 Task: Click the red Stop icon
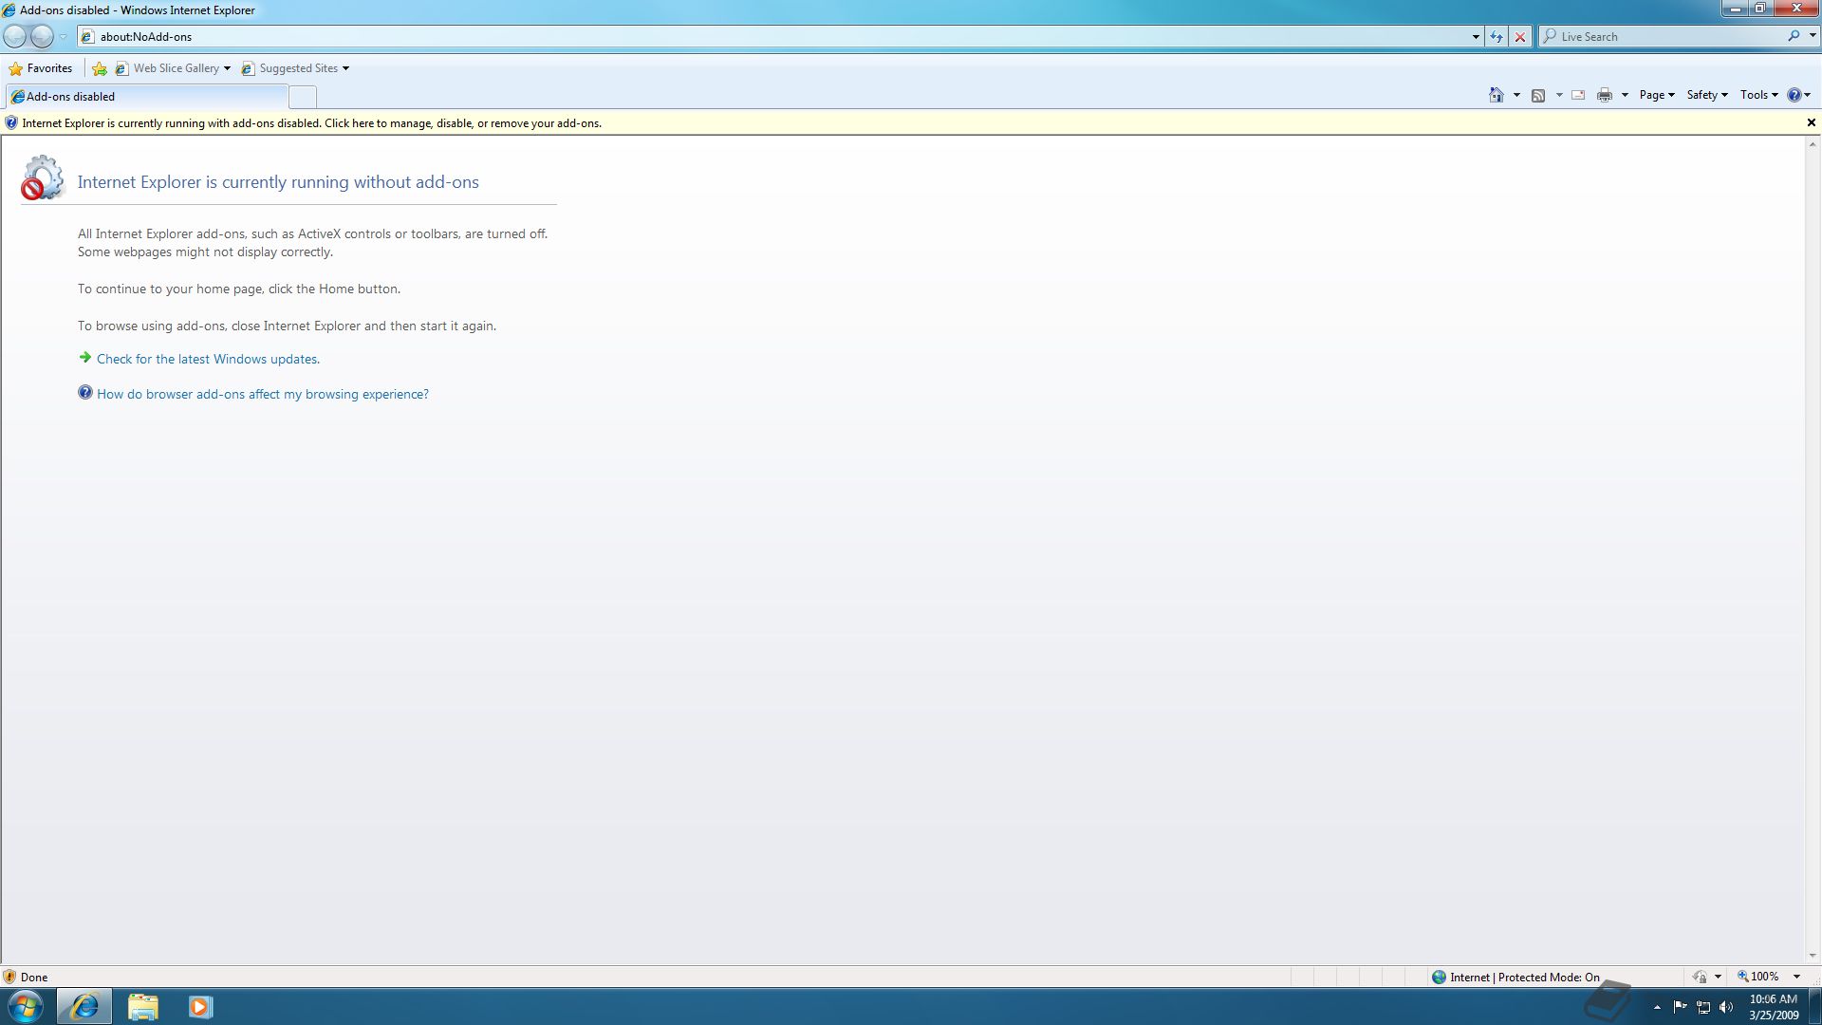[1520, 36]
